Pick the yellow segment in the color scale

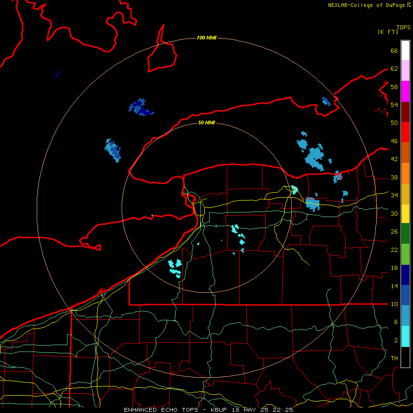coord(405,214)
